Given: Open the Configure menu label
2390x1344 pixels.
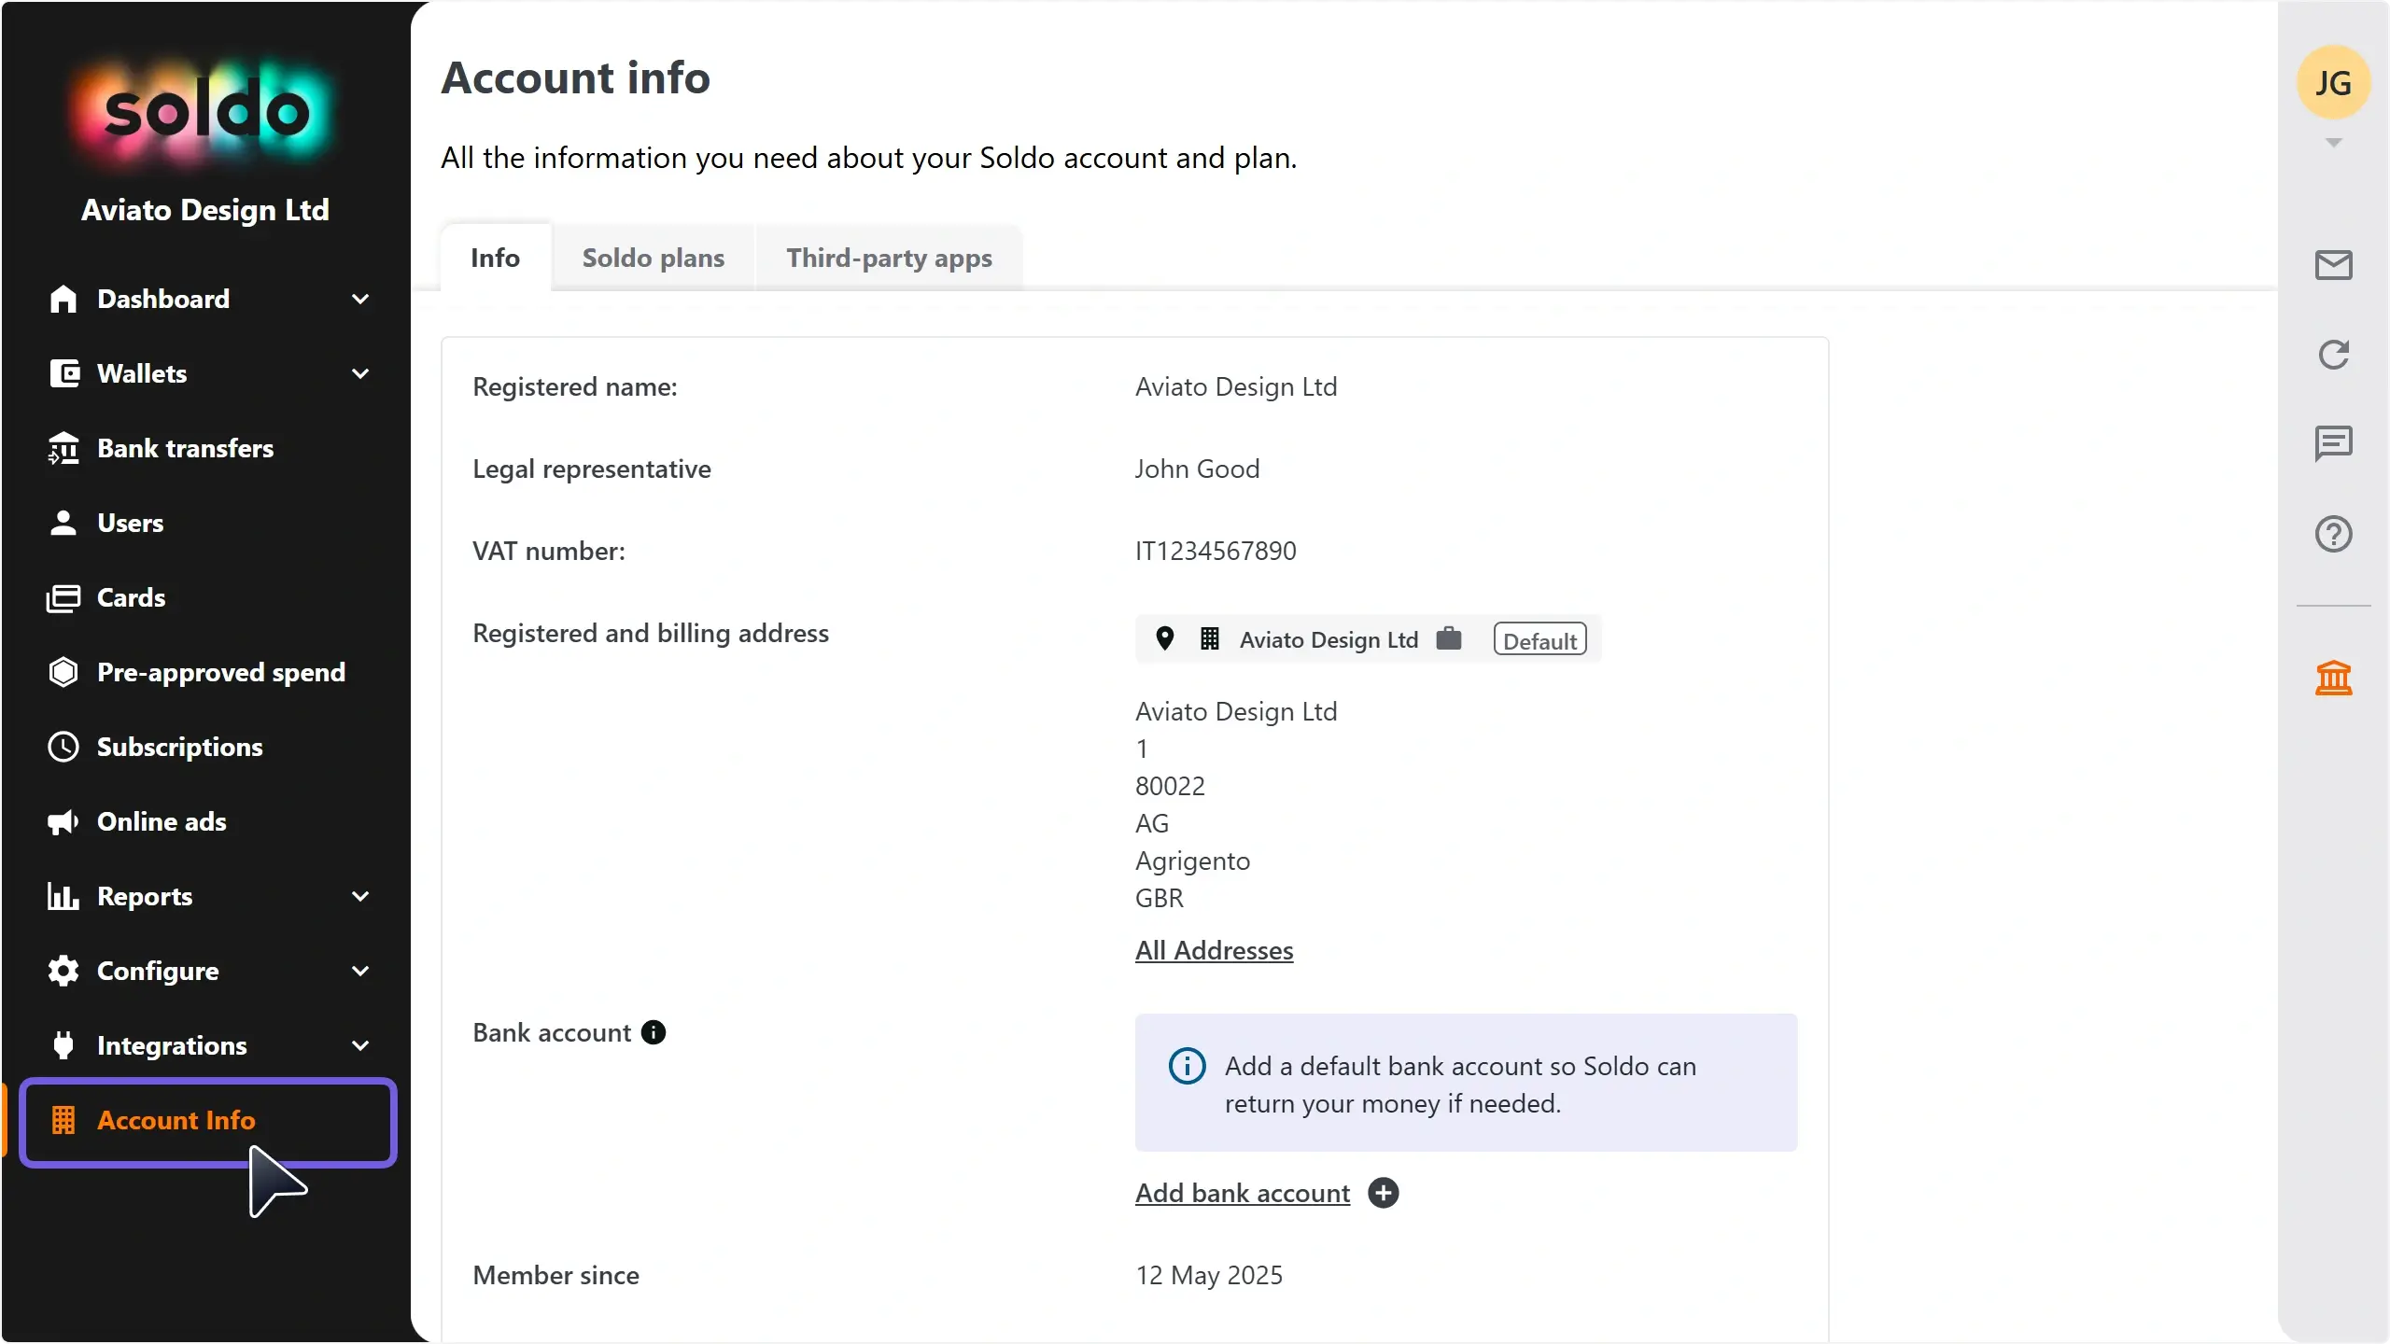Looking at the screenshot, I should pos(158,971).
